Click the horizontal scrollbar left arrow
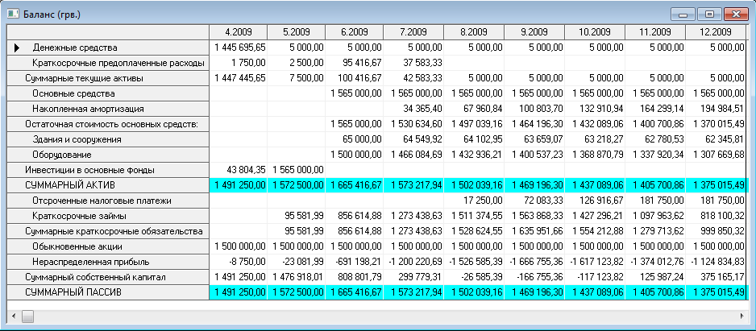This screenshot has width=756, height=331. pyautogui.click(x=13, y=316)
